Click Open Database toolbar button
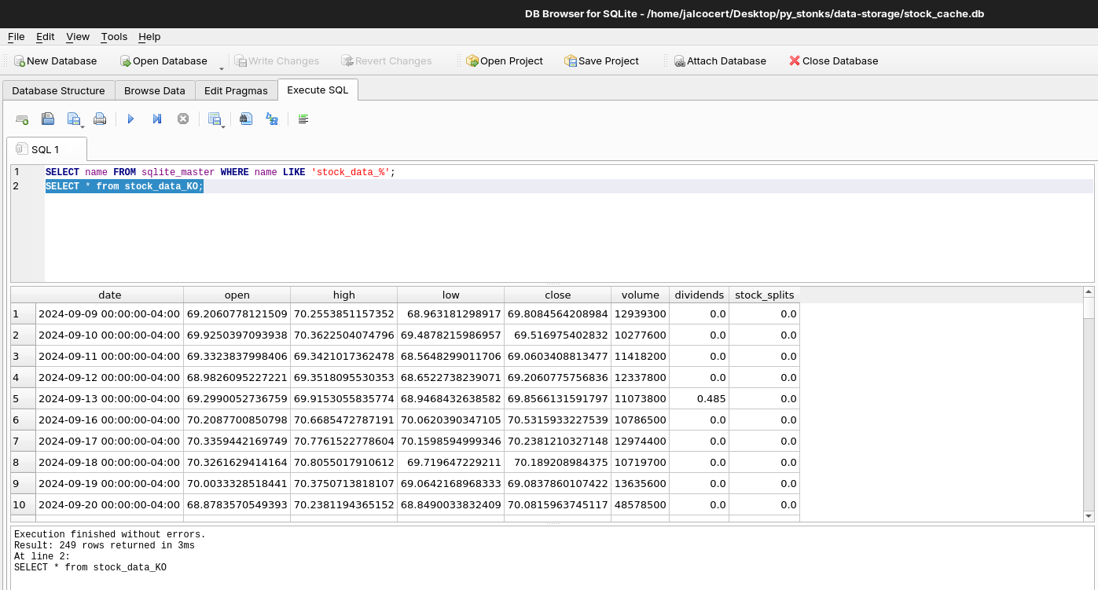The height and width of the screenshot is (590, 1098). (x=163, y=60)
